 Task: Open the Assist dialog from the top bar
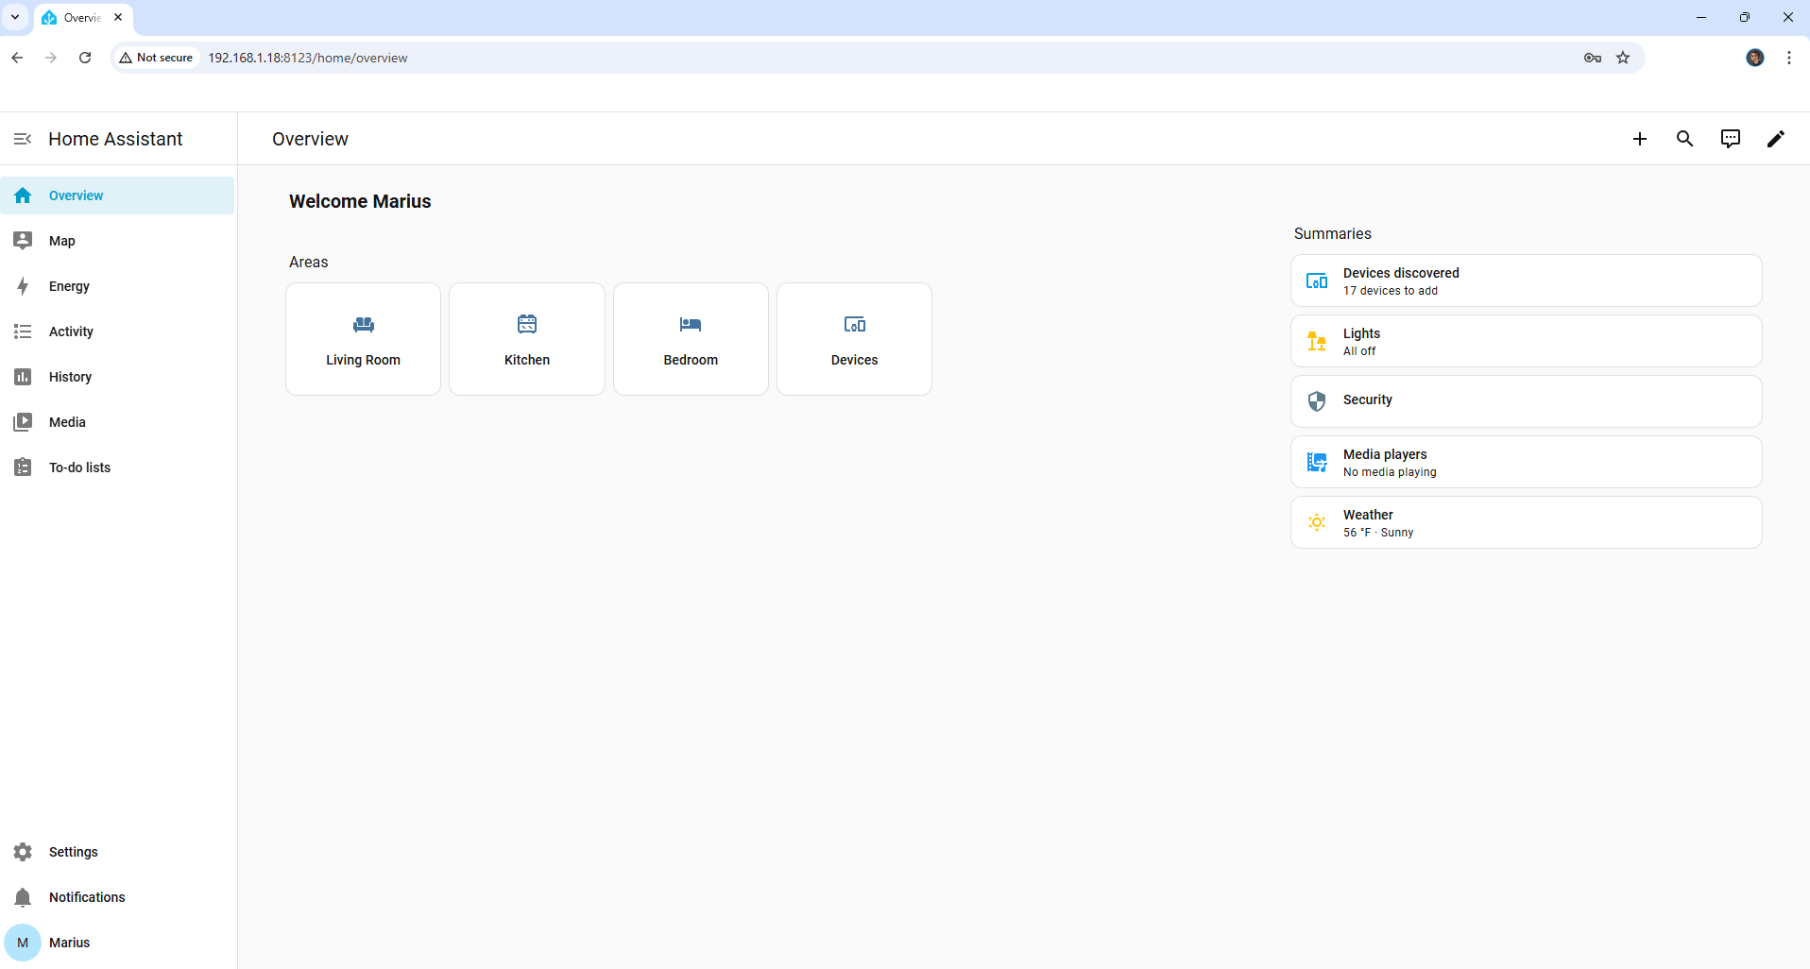pyautogui.click(x=1730, y=139)
